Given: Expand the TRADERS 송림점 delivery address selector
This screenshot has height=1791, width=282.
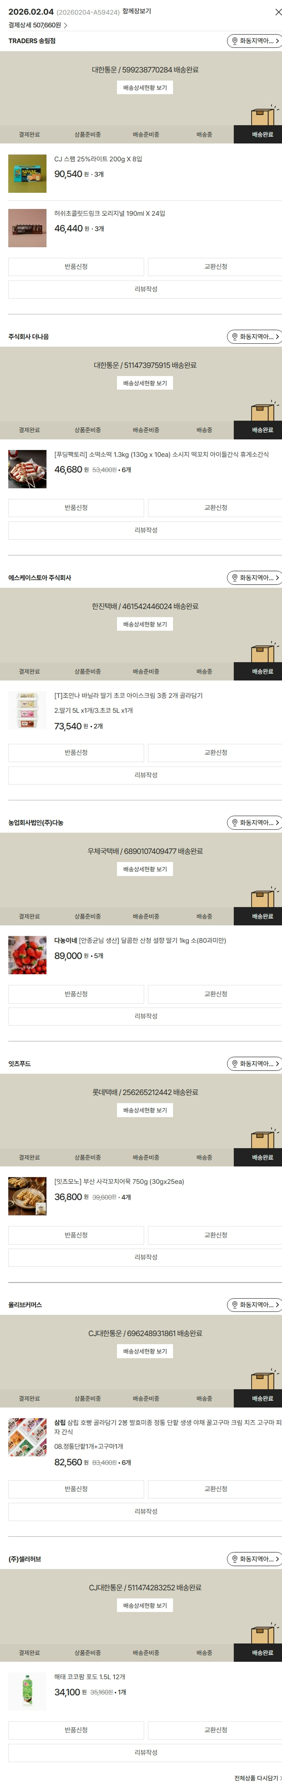Looking at the screenshot, I should click(x=254, y=41).
